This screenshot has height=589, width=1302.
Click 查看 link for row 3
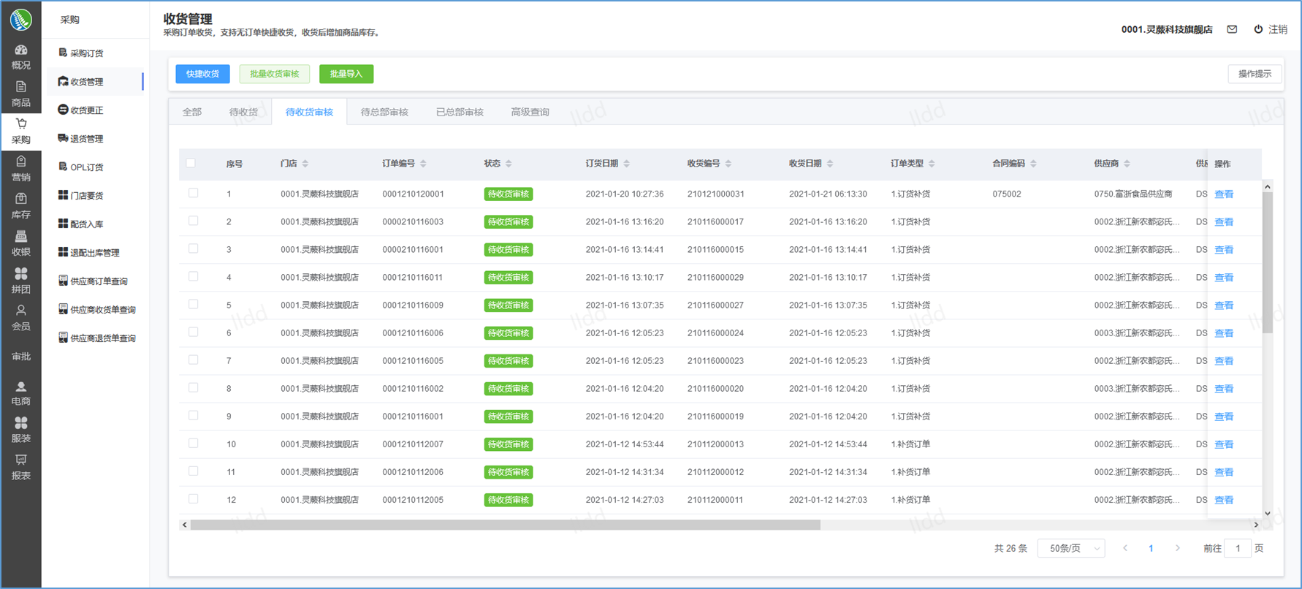[x=1224, y=250]
